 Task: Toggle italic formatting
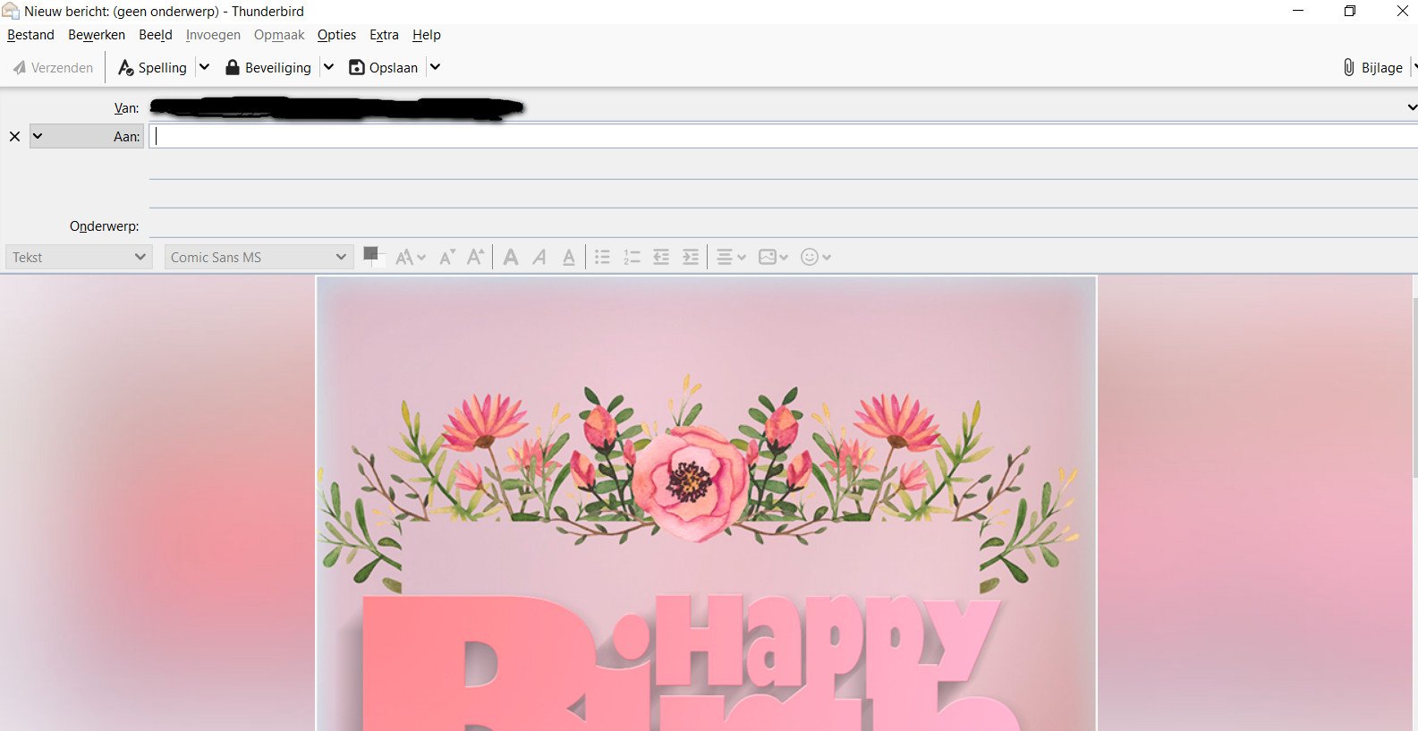(x=539, y=258)
